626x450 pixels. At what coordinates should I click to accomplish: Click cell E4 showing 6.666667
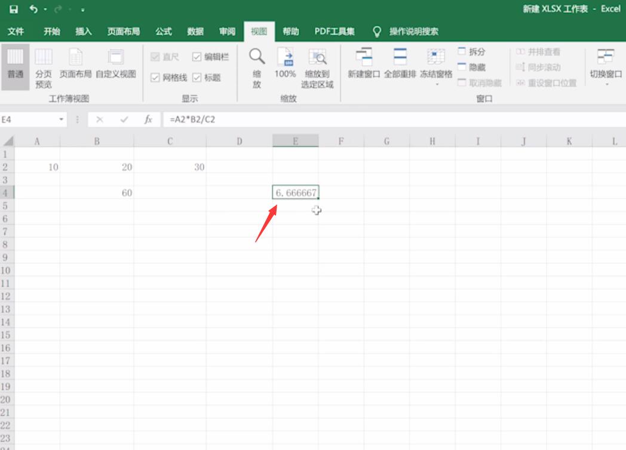(296, 192)
